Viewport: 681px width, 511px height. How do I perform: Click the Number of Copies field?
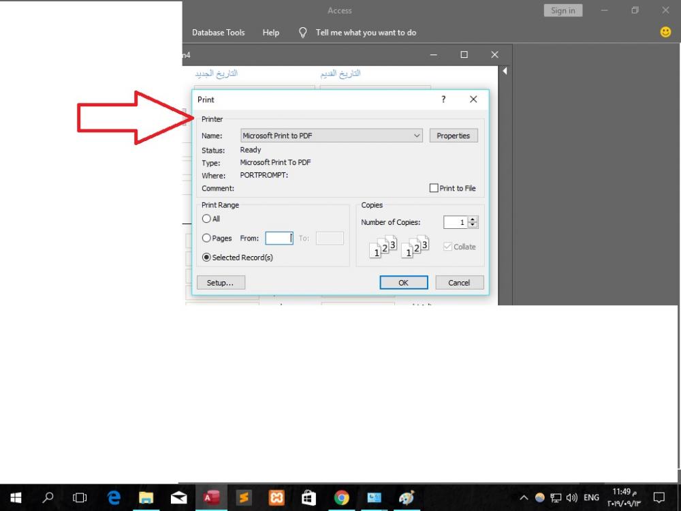(x=456, y=222)
